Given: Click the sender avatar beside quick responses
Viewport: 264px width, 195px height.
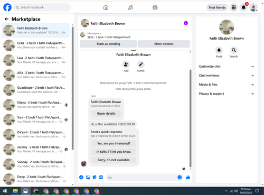Looking at the screenshot, I should click(x=83, y=164).
